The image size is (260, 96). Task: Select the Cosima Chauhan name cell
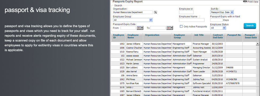pos(134,48)
